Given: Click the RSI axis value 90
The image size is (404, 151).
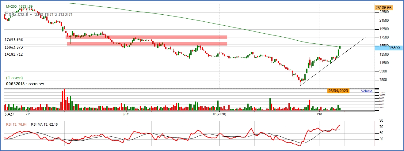Looking at the screenshot, I should click(x=381, y=120).
